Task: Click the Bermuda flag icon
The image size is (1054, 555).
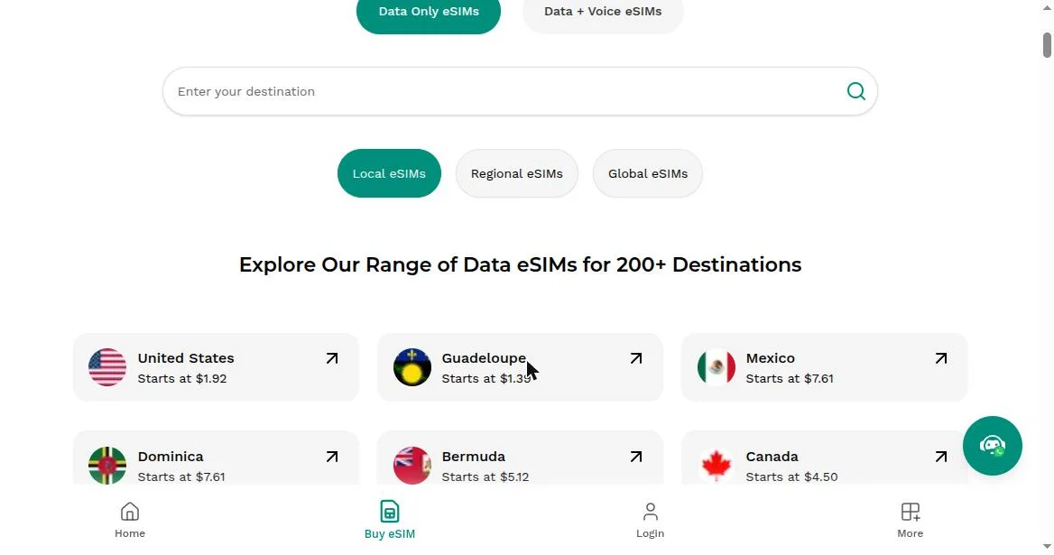Action: coord(412,465)
